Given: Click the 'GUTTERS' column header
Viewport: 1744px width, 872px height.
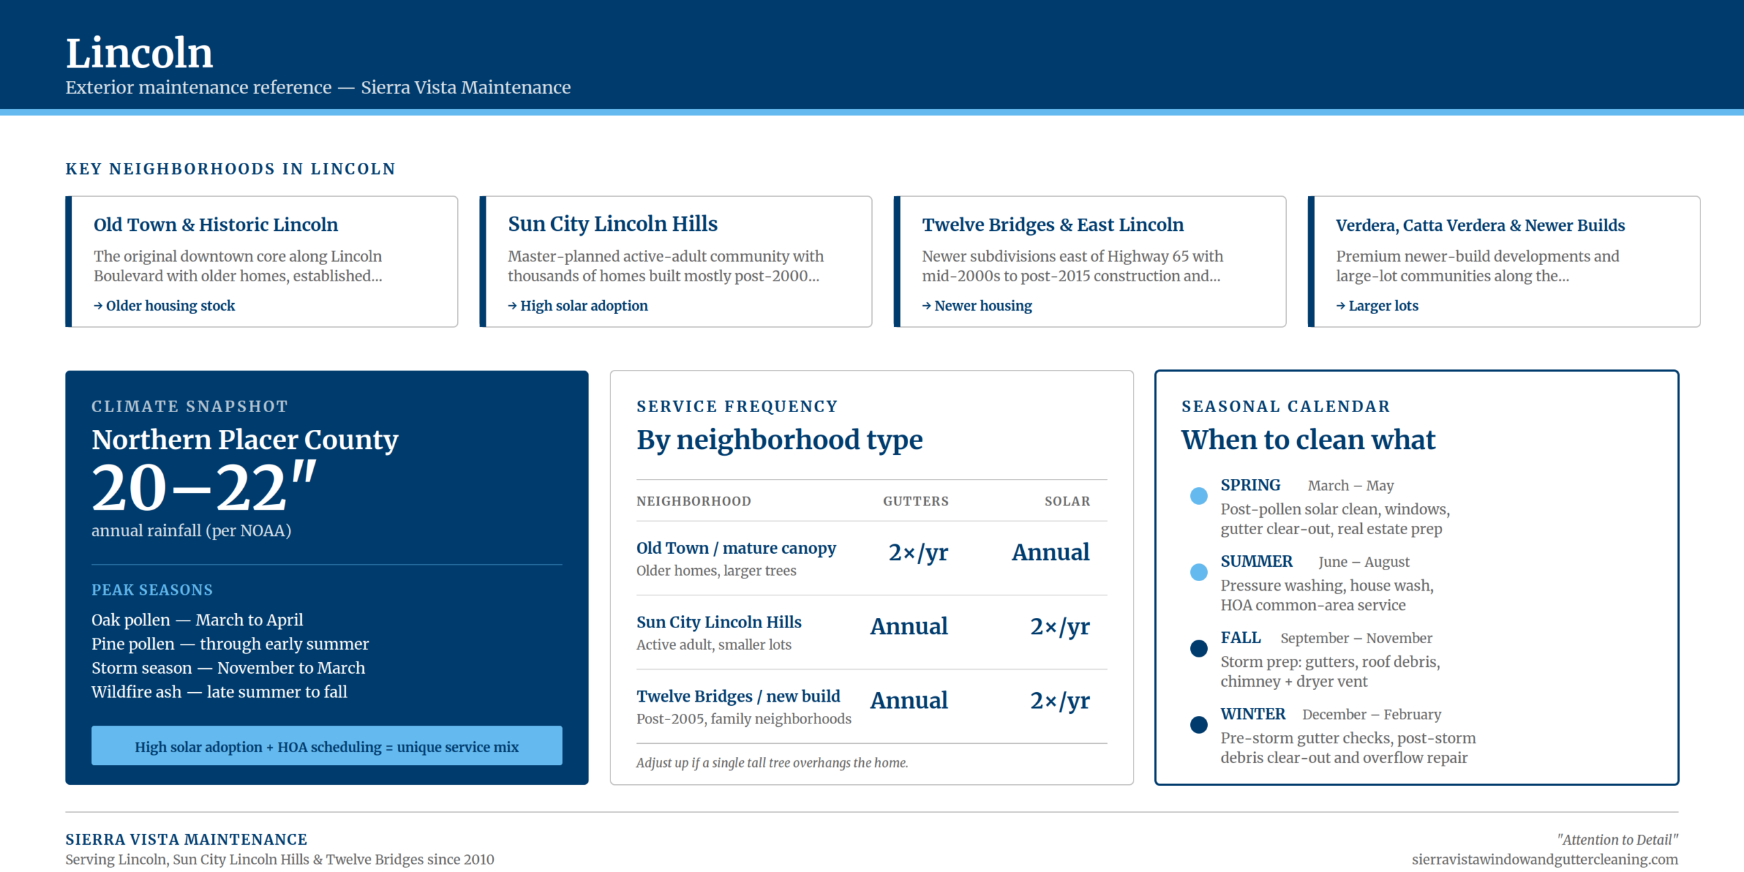Looking at the screenshot, I should coord(916,501).
